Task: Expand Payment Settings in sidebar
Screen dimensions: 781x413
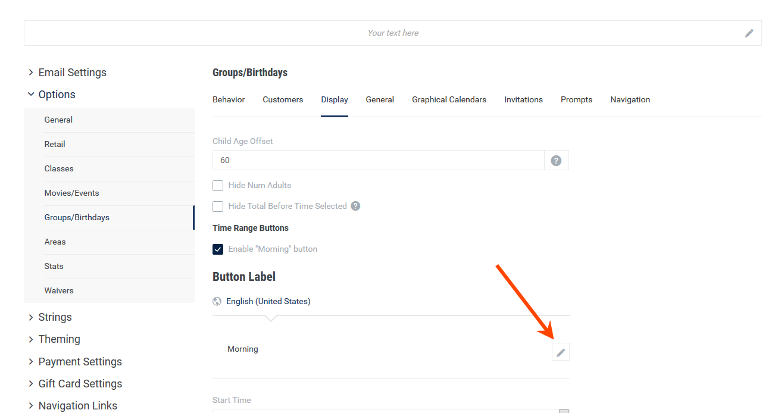Action: point(75,362)
